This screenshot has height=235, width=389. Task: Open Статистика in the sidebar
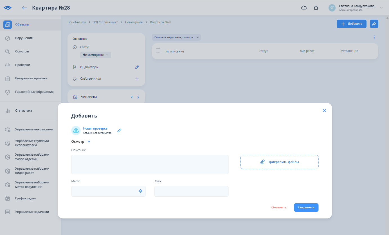(x=24, y=110)
